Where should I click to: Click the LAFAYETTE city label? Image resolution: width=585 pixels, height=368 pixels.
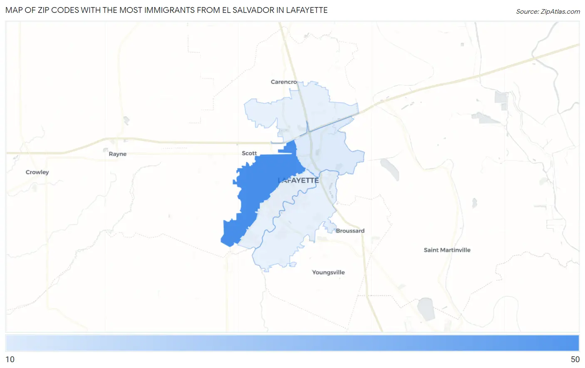click(x=298, y=180)
